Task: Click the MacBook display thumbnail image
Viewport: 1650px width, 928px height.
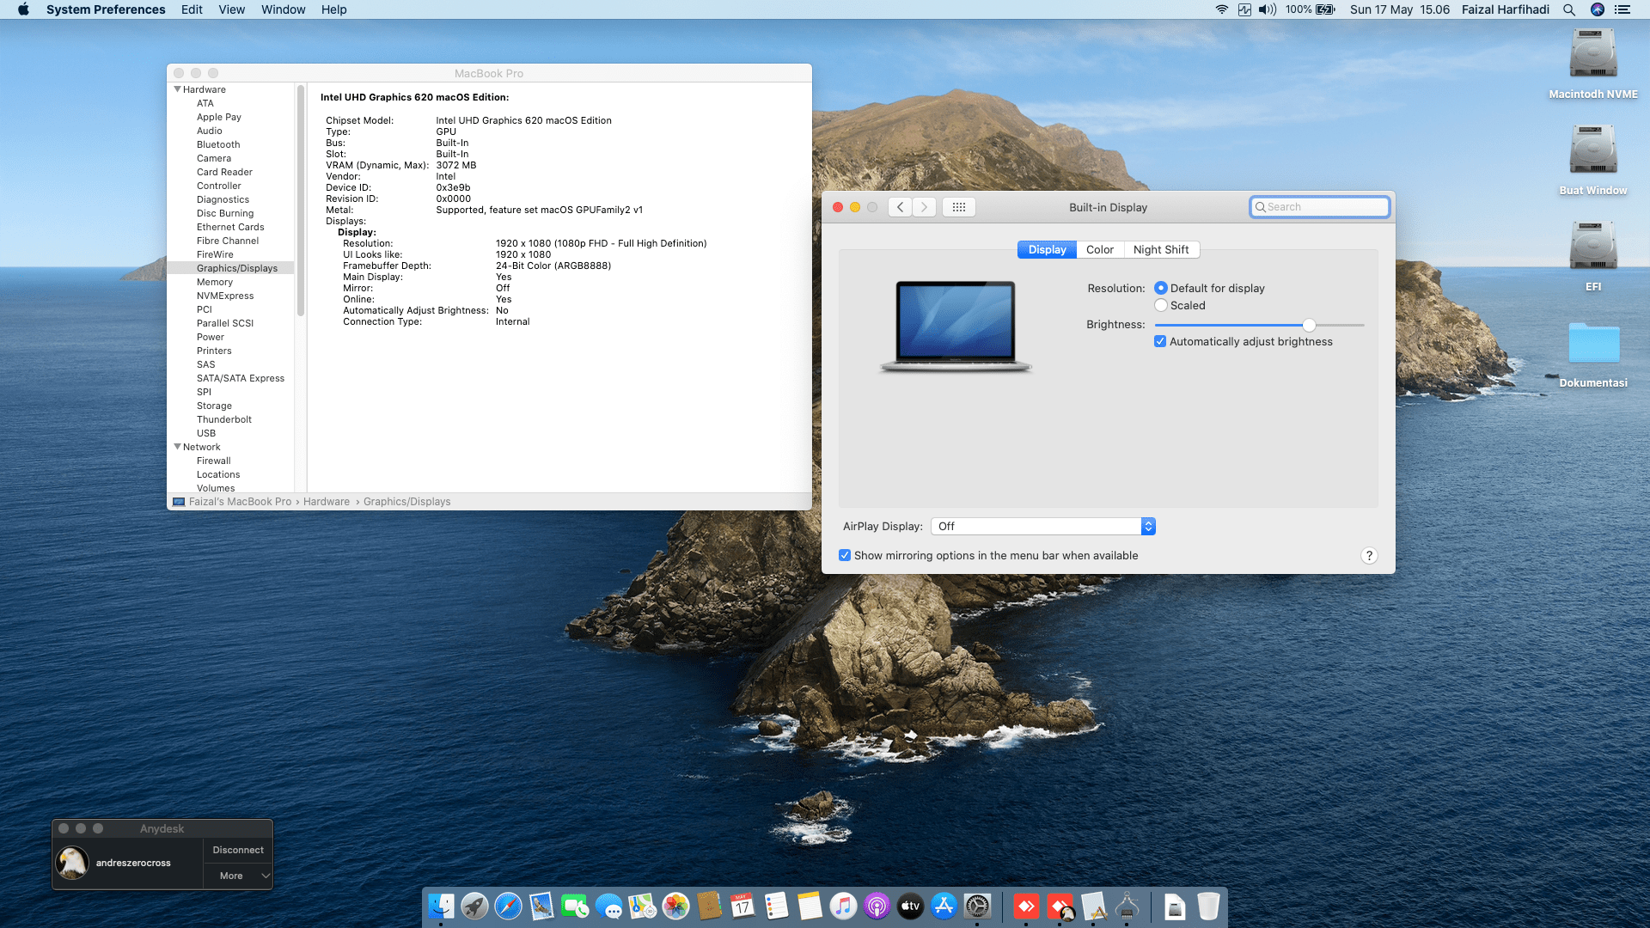Action: (956, 326)
